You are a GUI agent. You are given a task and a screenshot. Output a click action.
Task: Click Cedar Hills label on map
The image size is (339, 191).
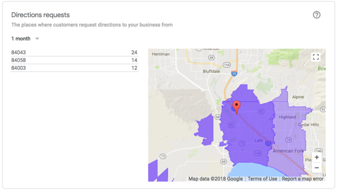(x=308, y=125)
